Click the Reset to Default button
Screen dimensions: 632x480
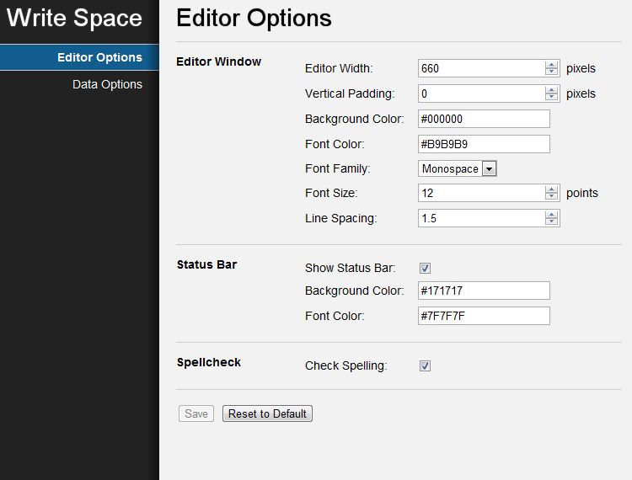click(267, 413)
